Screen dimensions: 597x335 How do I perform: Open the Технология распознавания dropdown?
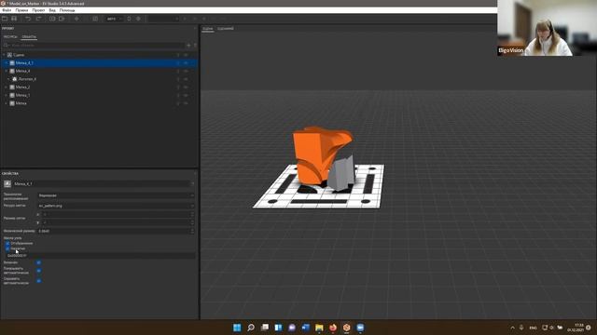(116, 195)
